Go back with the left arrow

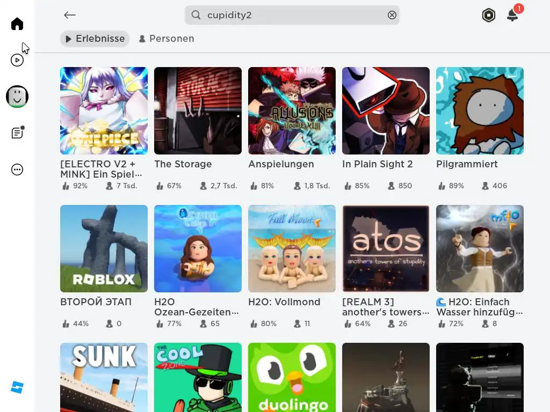pos(70,15)
